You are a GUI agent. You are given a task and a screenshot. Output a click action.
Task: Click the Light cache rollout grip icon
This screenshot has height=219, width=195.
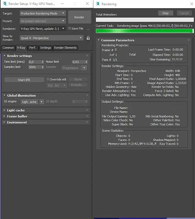87,110
